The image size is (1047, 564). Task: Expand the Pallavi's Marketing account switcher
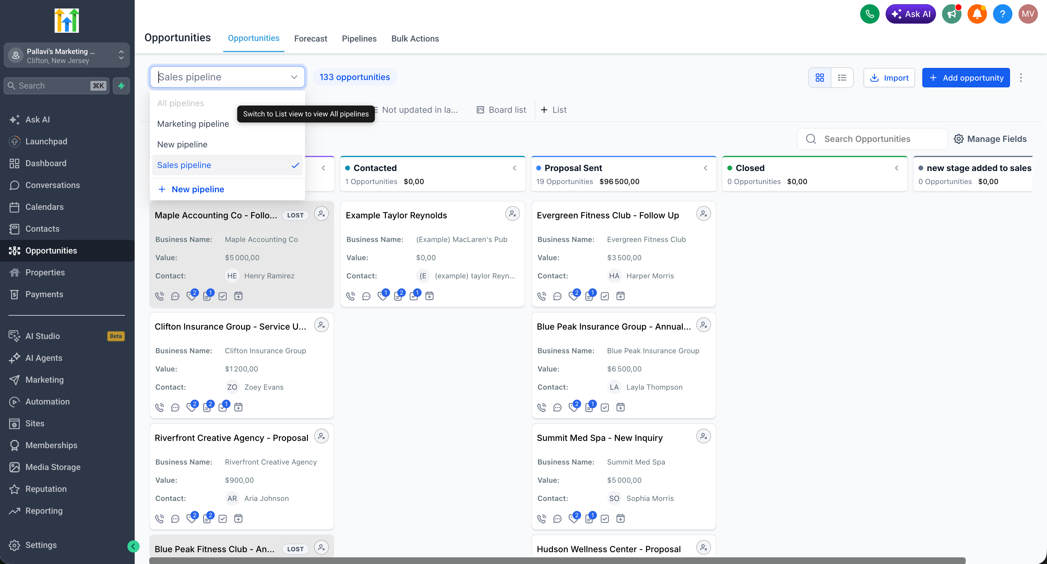67,55
